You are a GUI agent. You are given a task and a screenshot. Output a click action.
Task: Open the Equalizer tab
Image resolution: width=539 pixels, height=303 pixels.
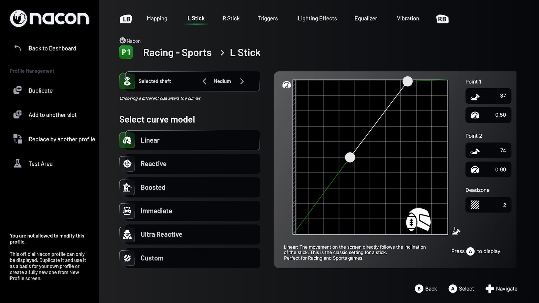tap(366, 19)
